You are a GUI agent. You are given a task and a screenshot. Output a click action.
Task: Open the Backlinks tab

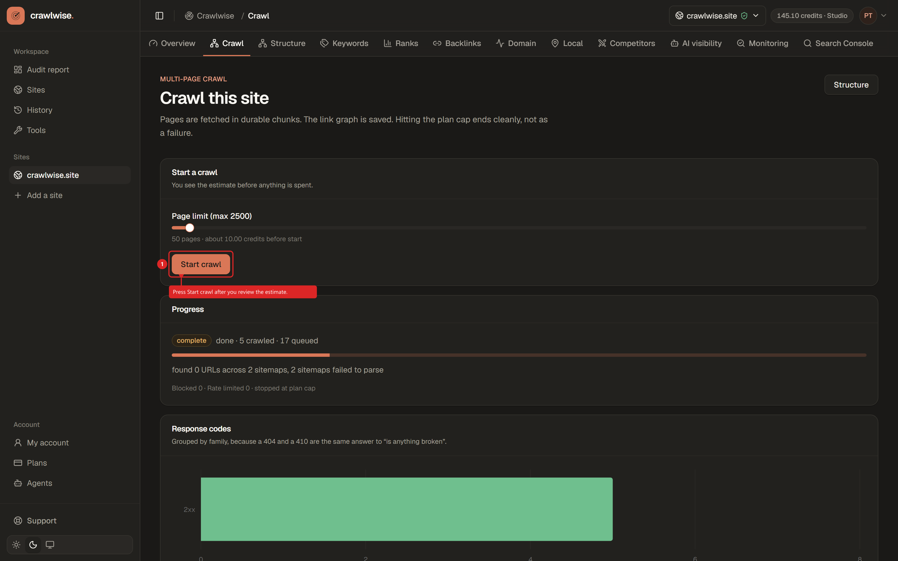pyautogui.click(x=457, y=43)
